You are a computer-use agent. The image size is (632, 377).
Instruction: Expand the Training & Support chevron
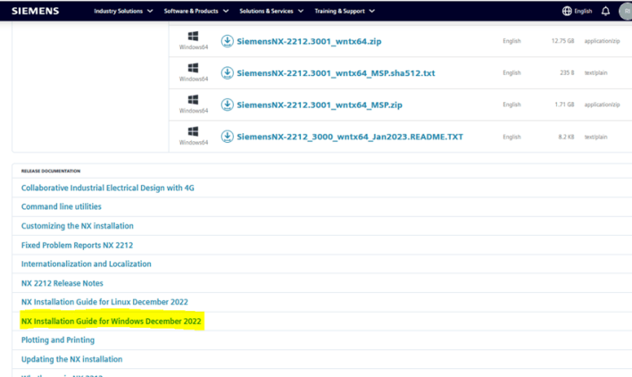[x=372, y=11]
